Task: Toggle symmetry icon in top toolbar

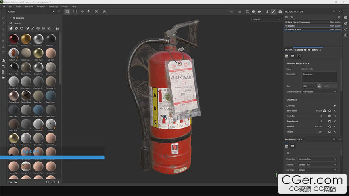Action: 83,12
